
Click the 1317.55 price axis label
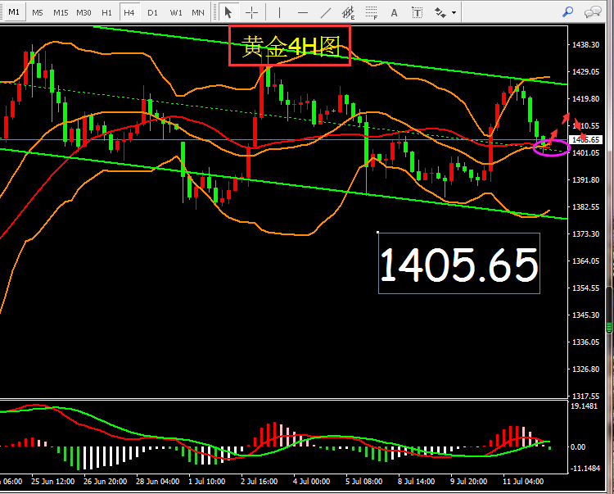click(586, 396)
